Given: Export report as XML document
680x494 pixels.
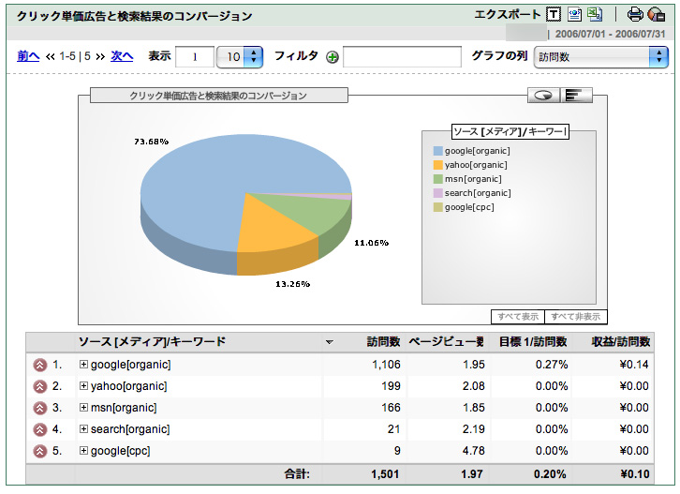Looking at the screenshot, I should click(575, 14).
